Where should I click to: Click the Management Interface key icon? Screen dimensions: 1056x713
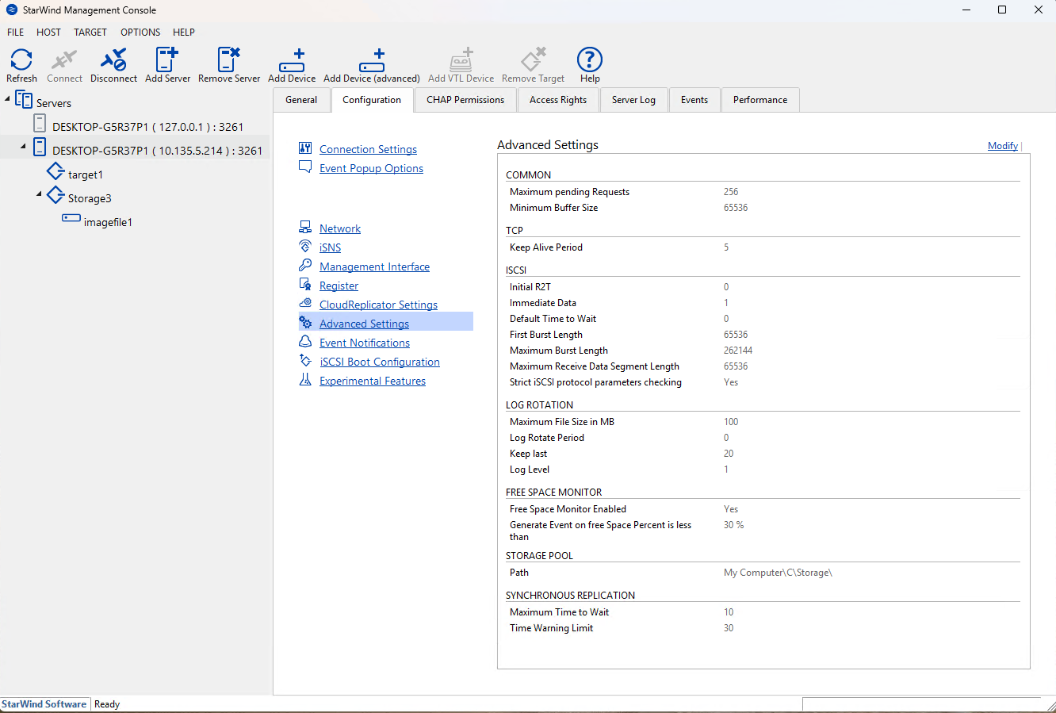305,266
